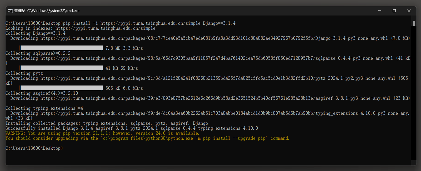Click the 'Collecting sqlparse>=0.2.2' line
This screenshot has width=421, height=171.
point(38,53)
